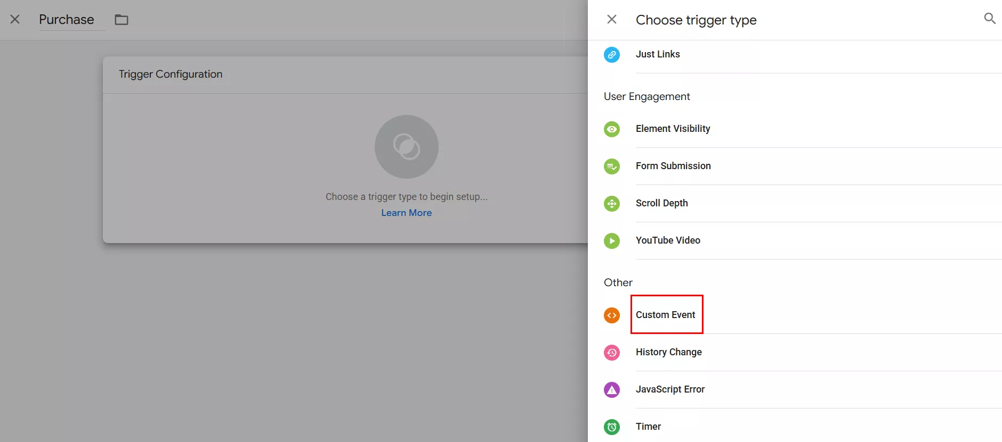Choose the Timer trigger type

point(648,427)
